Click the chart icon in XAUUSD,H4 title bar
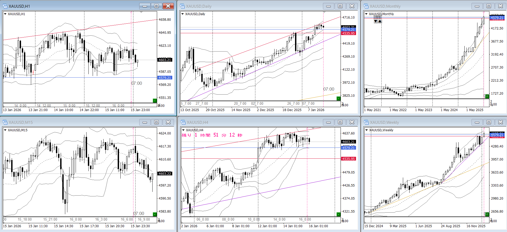 (x=183, y=122)
